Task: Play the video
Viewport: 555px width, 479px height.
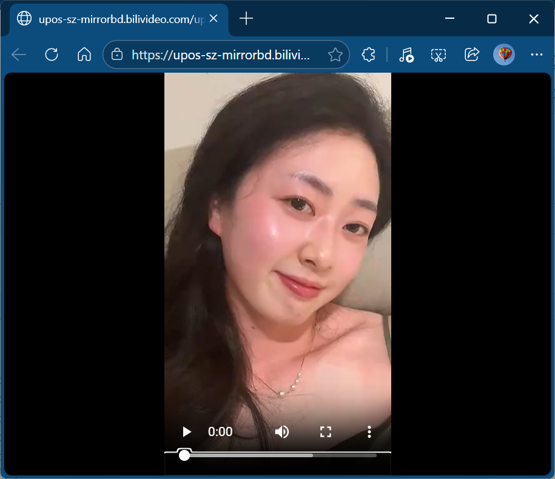Action: (187, 432)
